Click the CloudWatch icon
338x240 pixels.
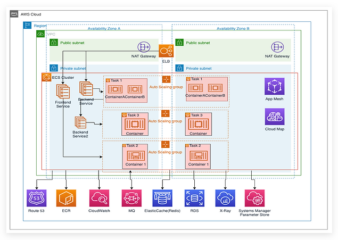point(99,198)
